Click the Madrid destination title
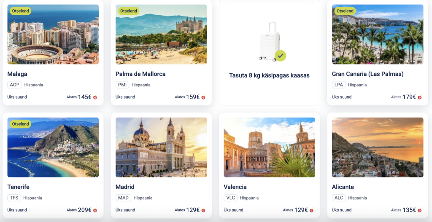The height and width of the screenshot is (222, 432). pyautogui.click(x=125, y=187)
